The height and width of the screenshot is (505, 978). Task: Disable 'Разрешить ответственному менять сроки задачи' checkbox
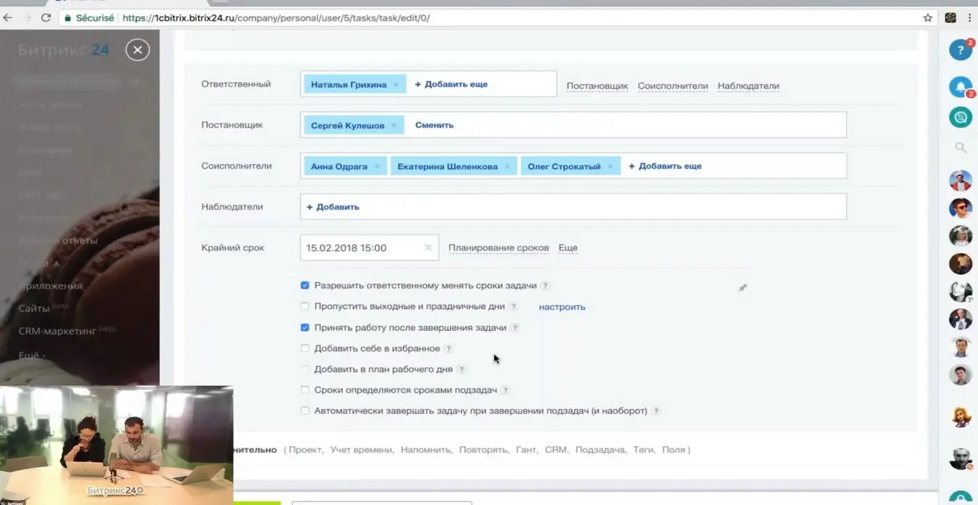click(x=305, y=286)
